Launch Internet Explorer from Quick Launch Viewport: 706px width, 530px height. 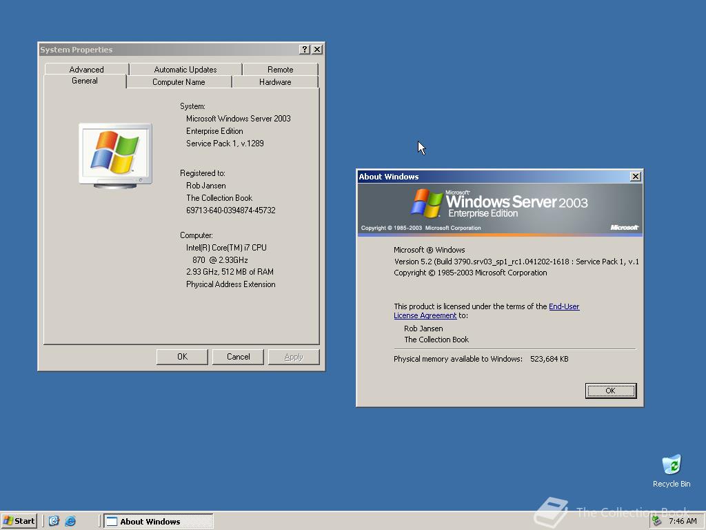(x=70, y=521)
